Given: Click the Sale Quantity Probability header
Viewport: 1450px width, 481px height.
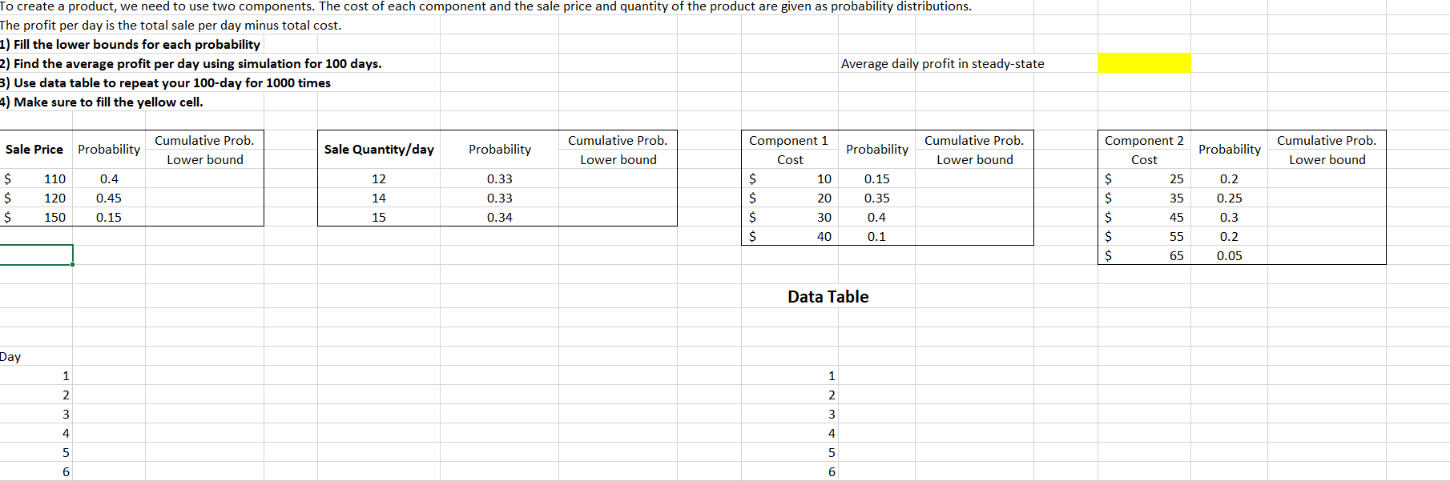Looking at the screenshot, I should point(500,150).
